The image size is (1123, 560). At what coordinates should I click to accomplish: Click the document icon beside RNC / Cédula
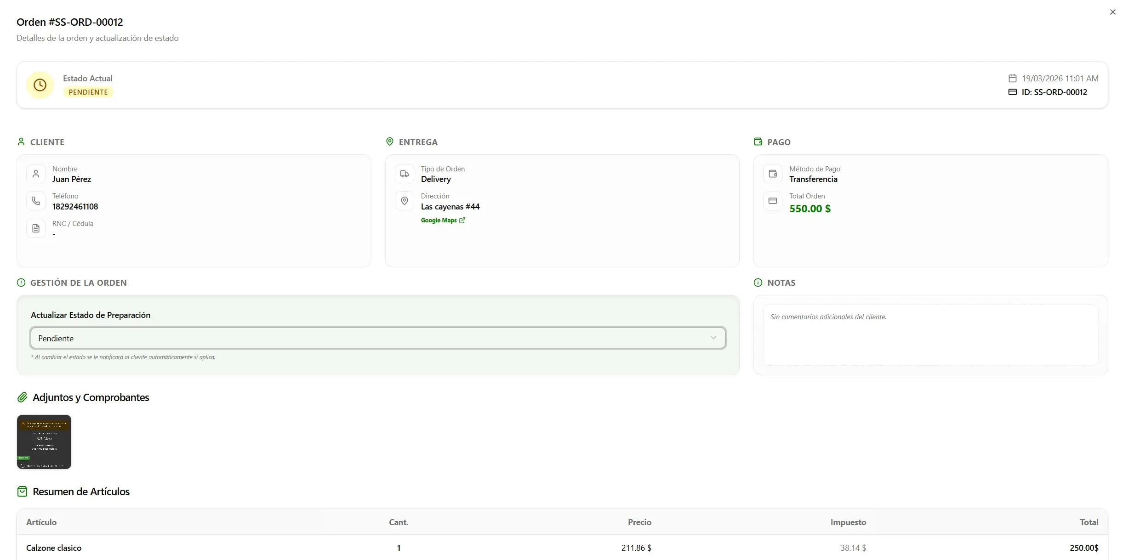36,228
